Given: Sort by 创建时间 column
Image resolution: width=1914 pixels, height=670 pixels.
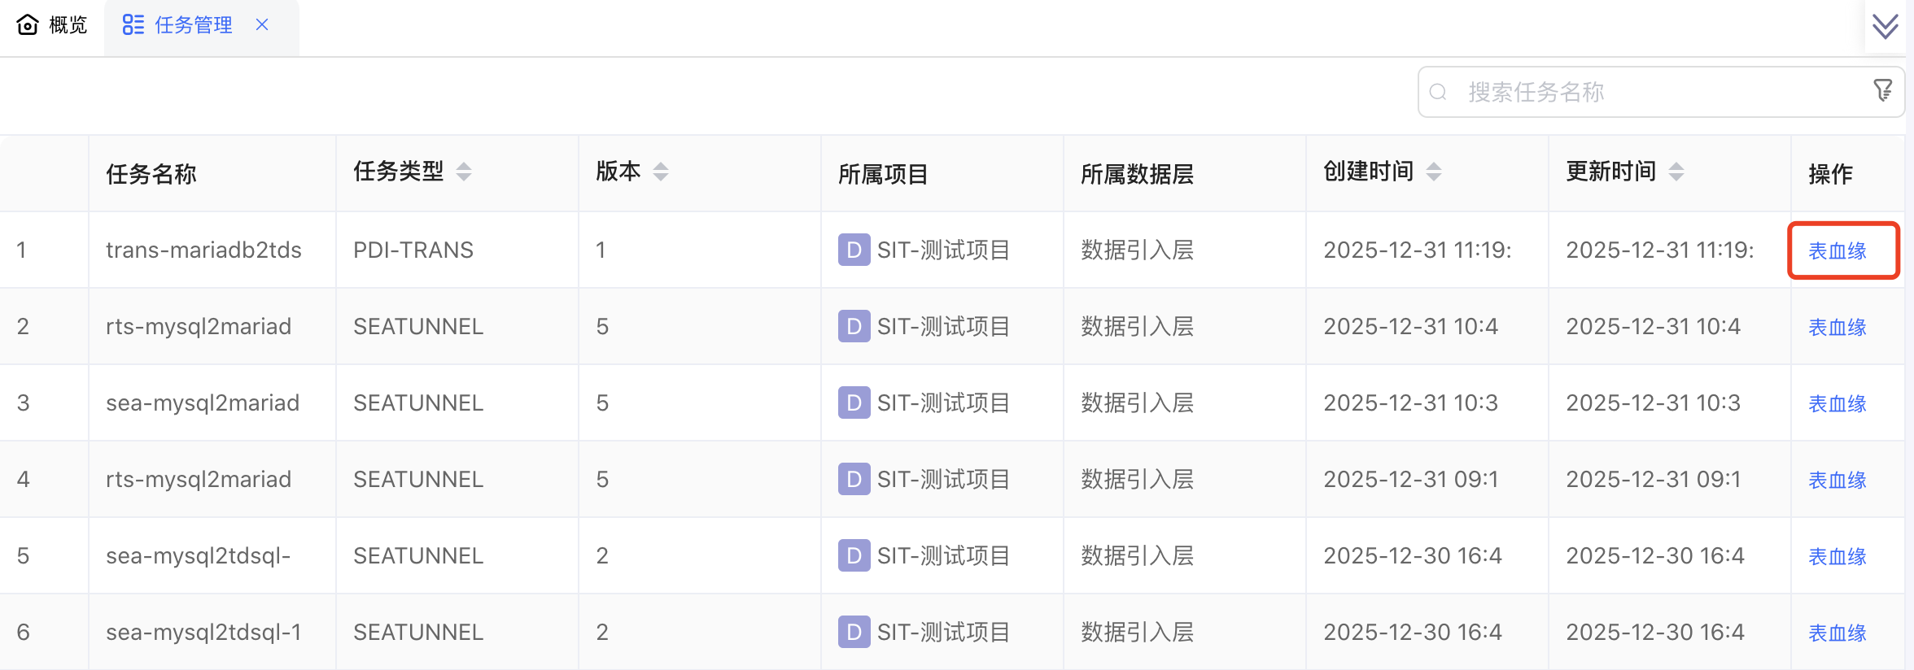Looking at the screenshot, I should [1433, 172].
